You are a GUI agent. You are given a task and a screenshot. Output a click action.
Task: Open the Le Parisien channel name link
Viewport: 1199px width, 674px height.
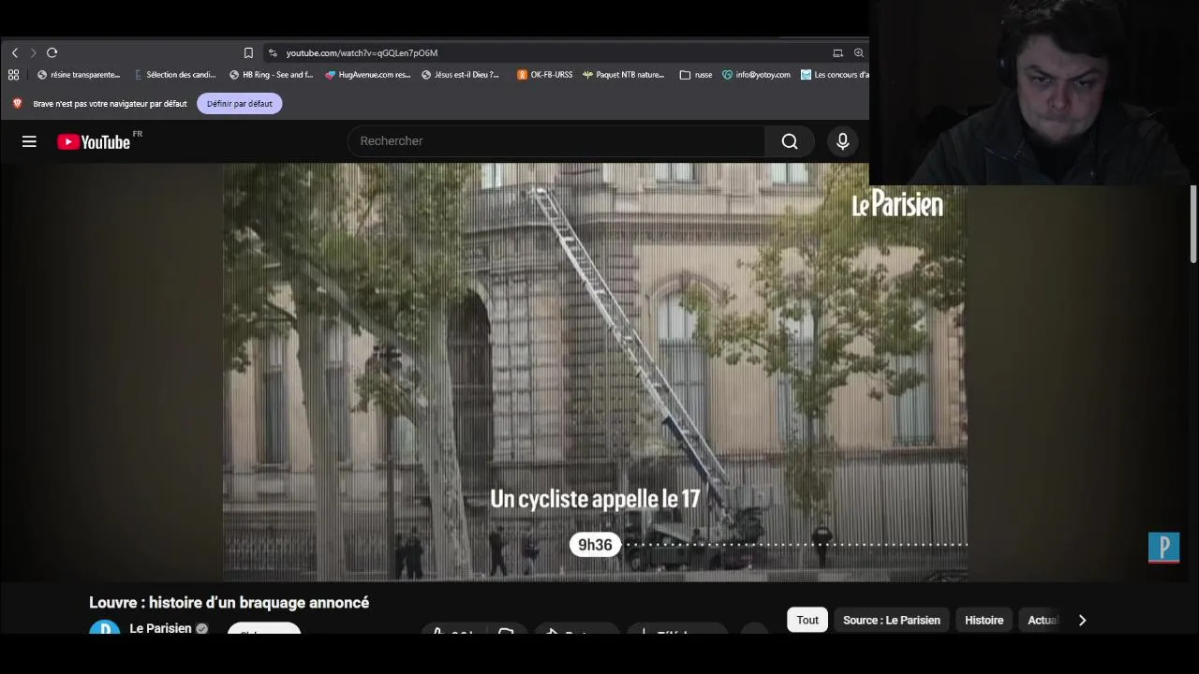(160, 628)
